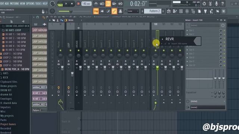Toggle the step editing mode icon
Image resolution: width=239 pixels, height=134 pixels.
pos(108,11)
